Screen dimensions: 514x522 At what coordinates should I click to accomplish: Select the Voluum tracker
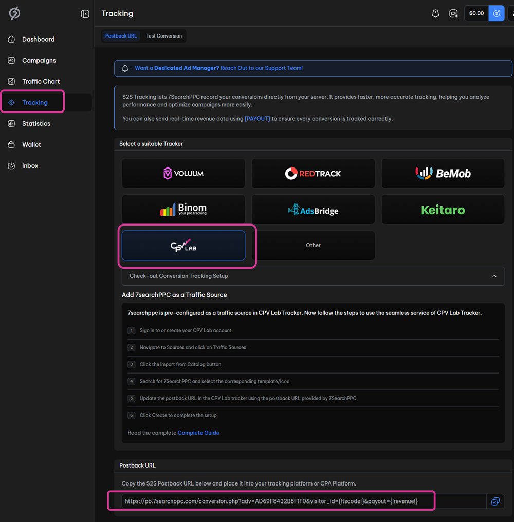click(x=183, y=173)
